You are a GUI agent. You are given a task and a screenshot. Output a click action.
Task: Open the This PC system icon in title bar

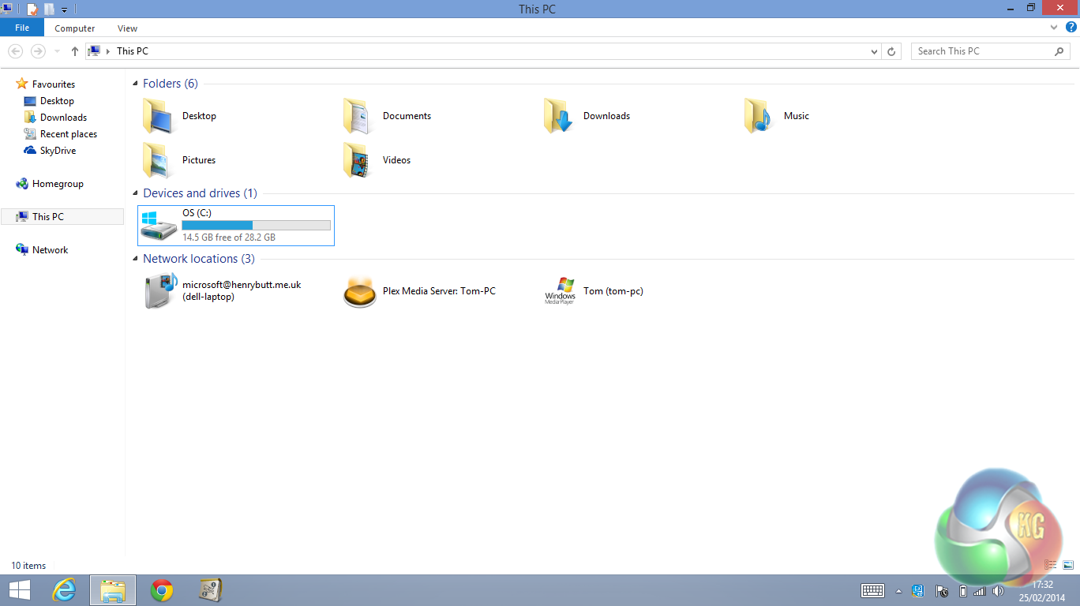point(7,8)
